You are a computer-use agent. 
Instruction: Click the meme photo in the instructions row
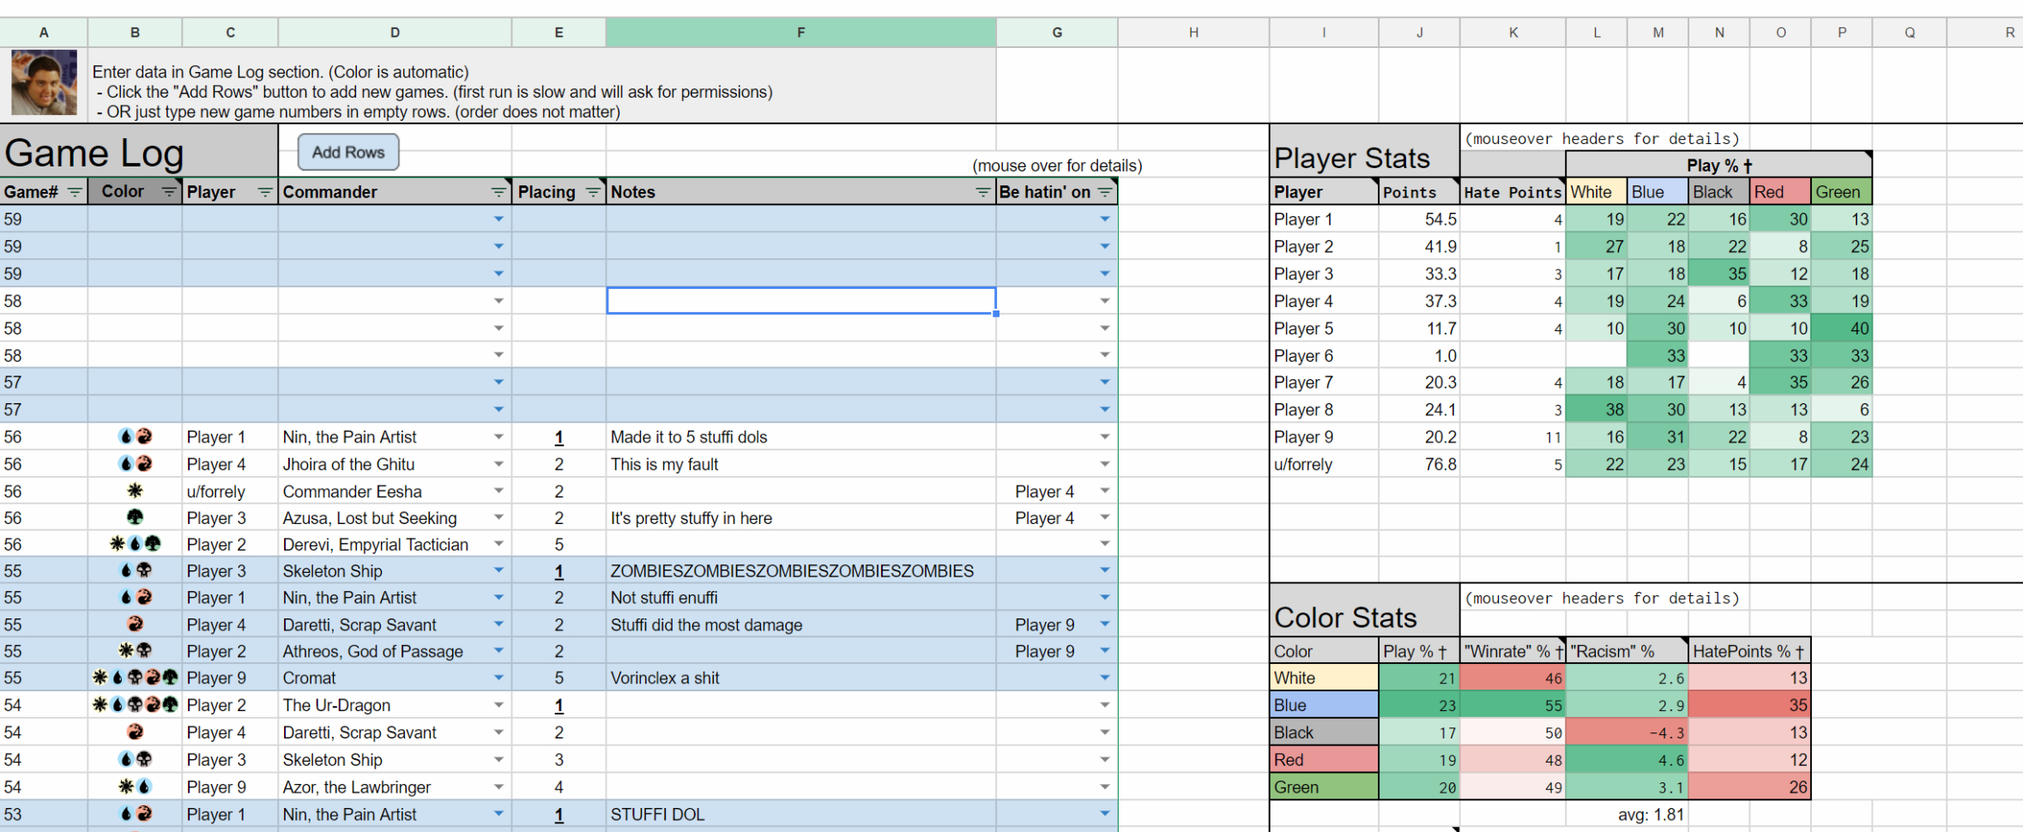click(x=44, y=82)
